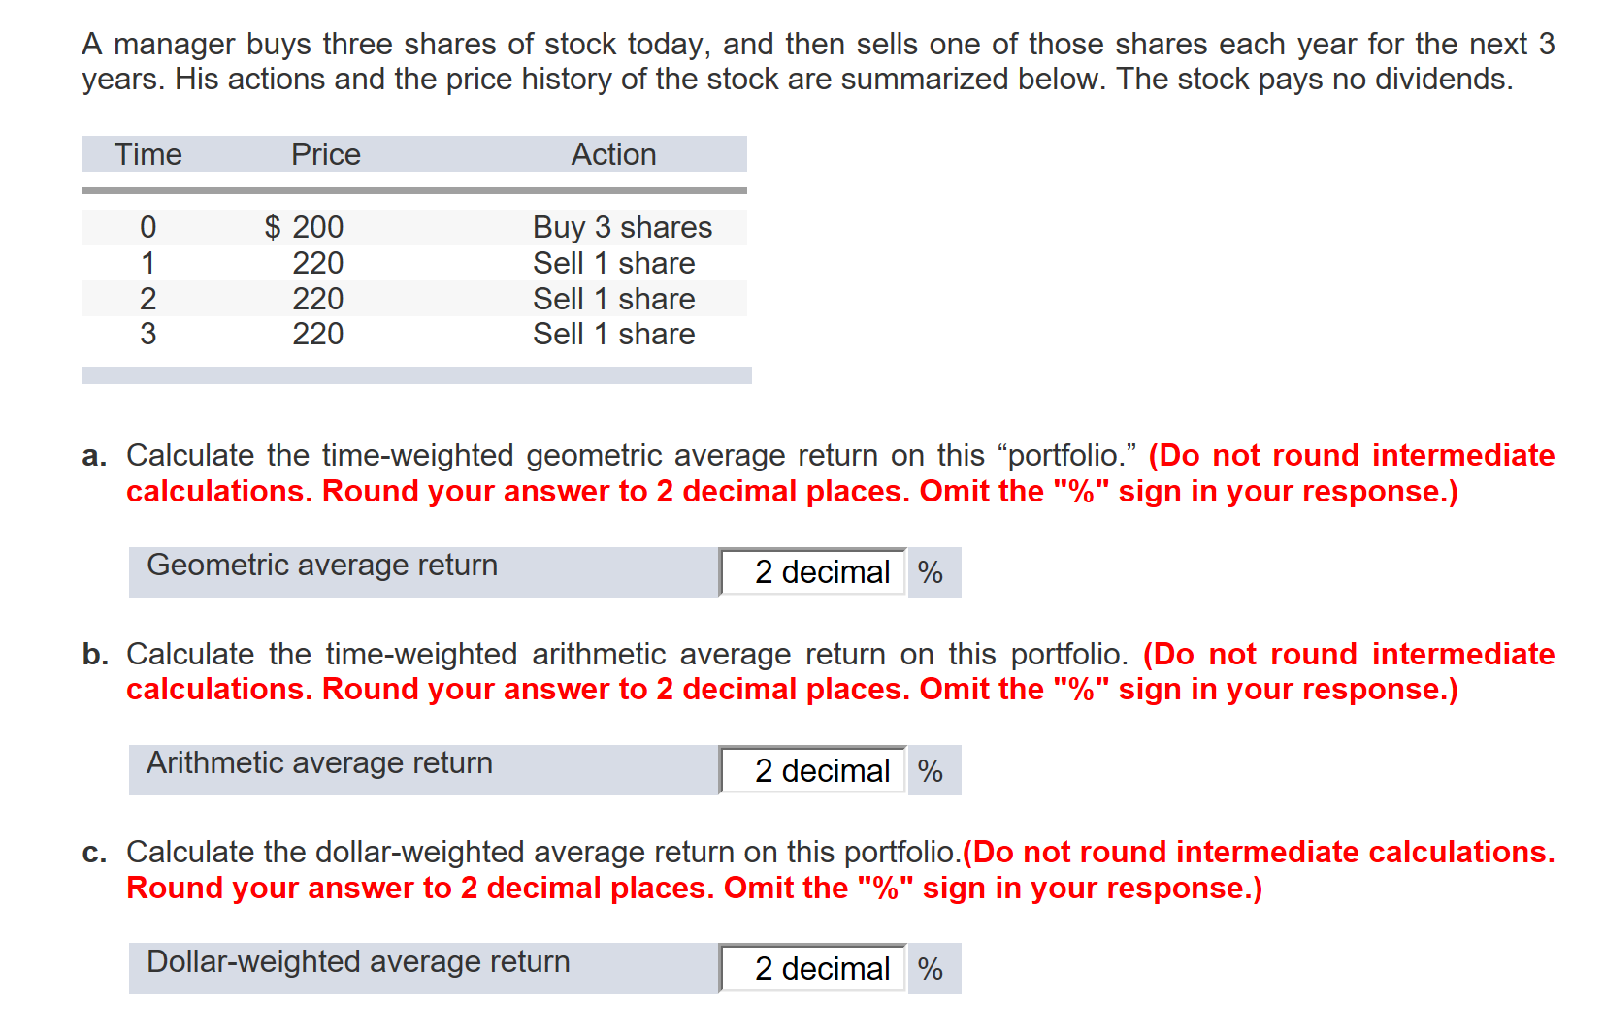Click the time 3 cell in table
Viewport: 1604px width, 1035px height.
[x=148, y=334]
